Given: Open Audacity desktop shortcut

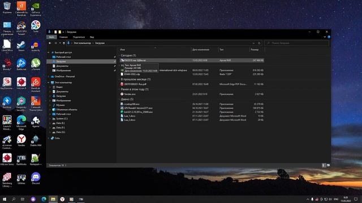Looking at the screenshot, I should (x=36, y=46).
